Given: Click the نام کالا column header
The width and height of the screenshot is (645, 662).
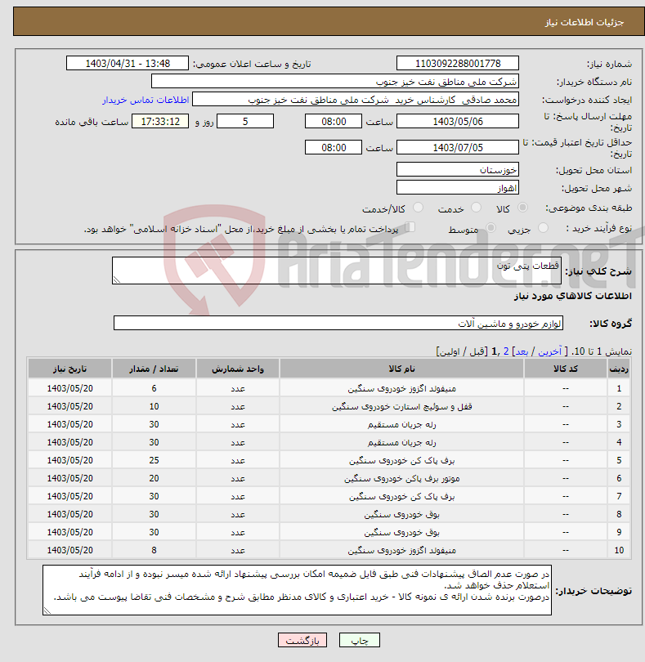Looking at the screenshot, I should 401,369.
